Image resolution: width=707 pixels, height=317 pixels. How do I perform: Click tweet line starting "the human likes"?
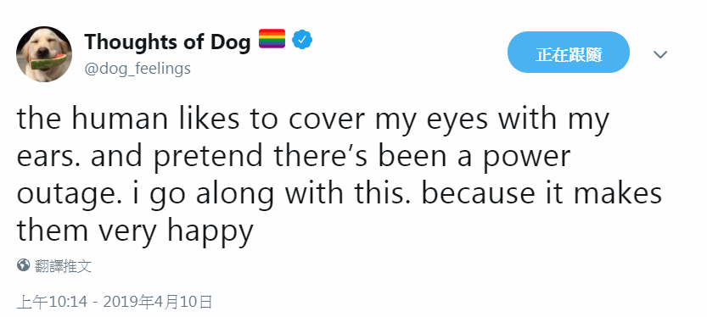coord(313,120)
